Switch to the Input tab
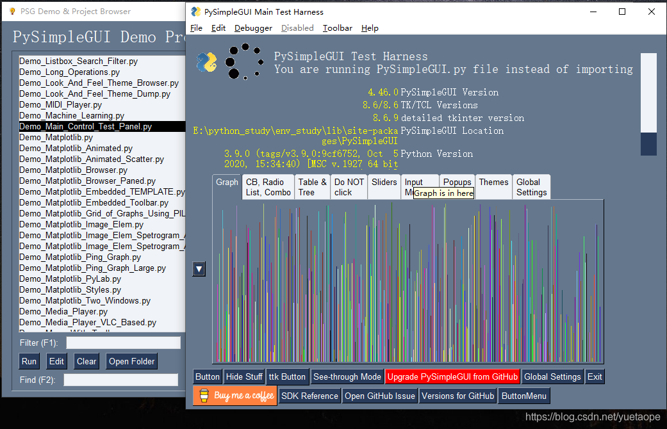 (413, 182)
